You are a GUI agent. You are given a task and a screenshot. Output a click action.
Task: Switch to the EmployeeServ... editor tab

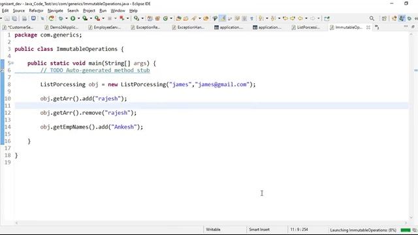pyautogui.click(x=104, y=27)
